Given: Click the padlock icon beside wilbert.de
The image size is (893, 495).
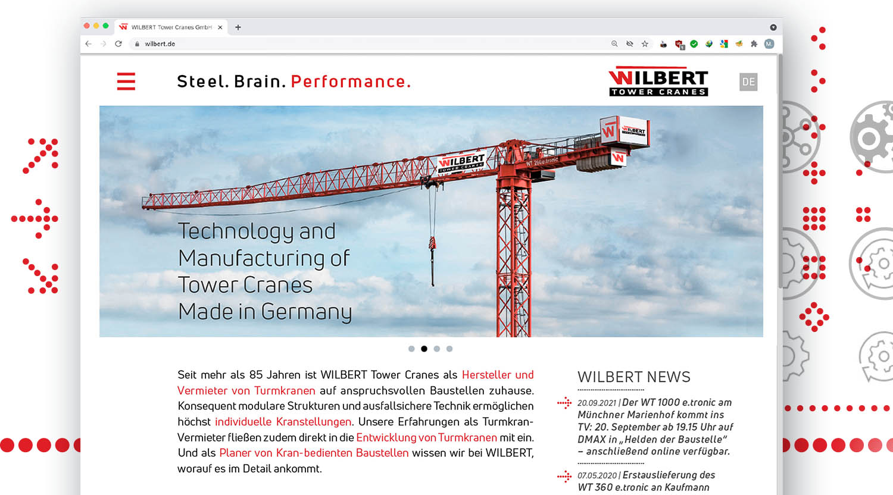Looking at the screenshot, I should [x=136, y=43].
